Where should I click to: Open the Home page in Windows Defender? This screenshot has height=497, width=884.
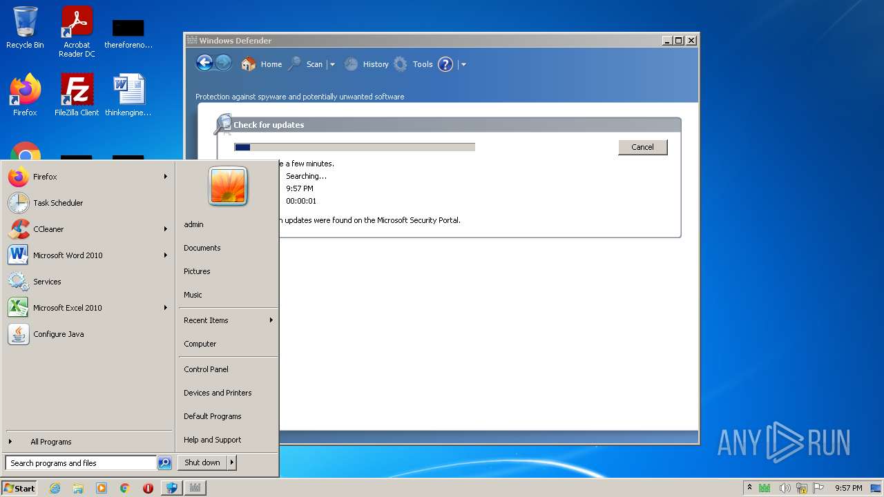point(261,64)
